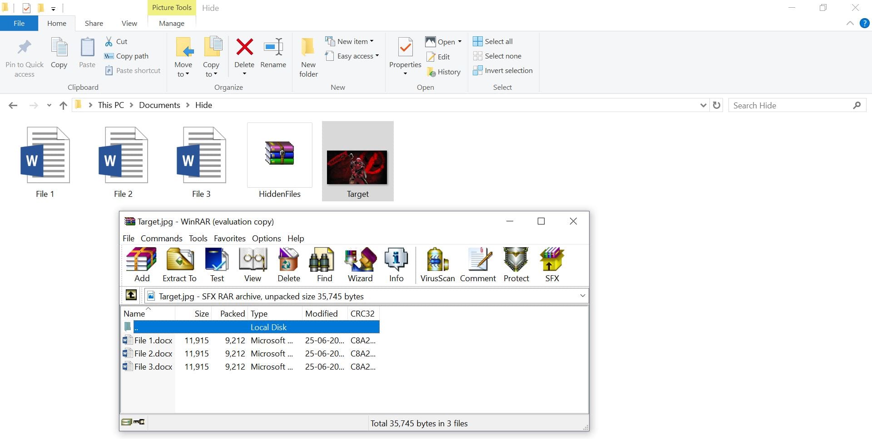The image size is (872, 439).
Task: Click the SFX icon in WinRAR toolbar
Action: (552, 265)
